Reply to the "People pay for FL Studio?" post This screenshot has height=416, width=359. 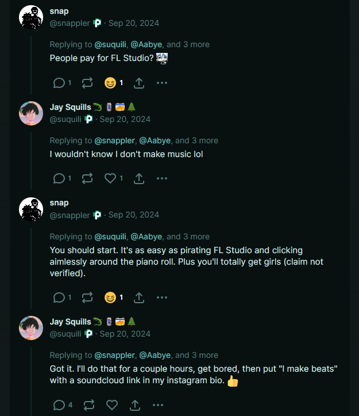click(x=59, y=83)
